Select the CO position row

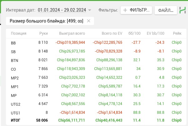pyautogui.click(x=96, y=69)
